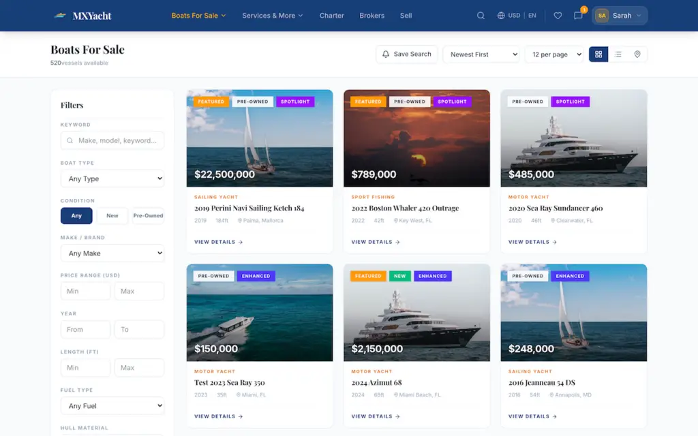
Task: Switch to grid view icon
Action: [598, 54]
